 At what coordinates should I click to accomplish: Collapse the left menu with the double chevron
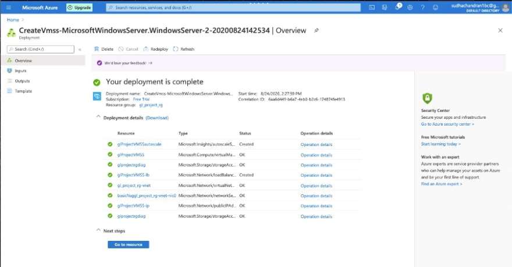pos(80,49)
